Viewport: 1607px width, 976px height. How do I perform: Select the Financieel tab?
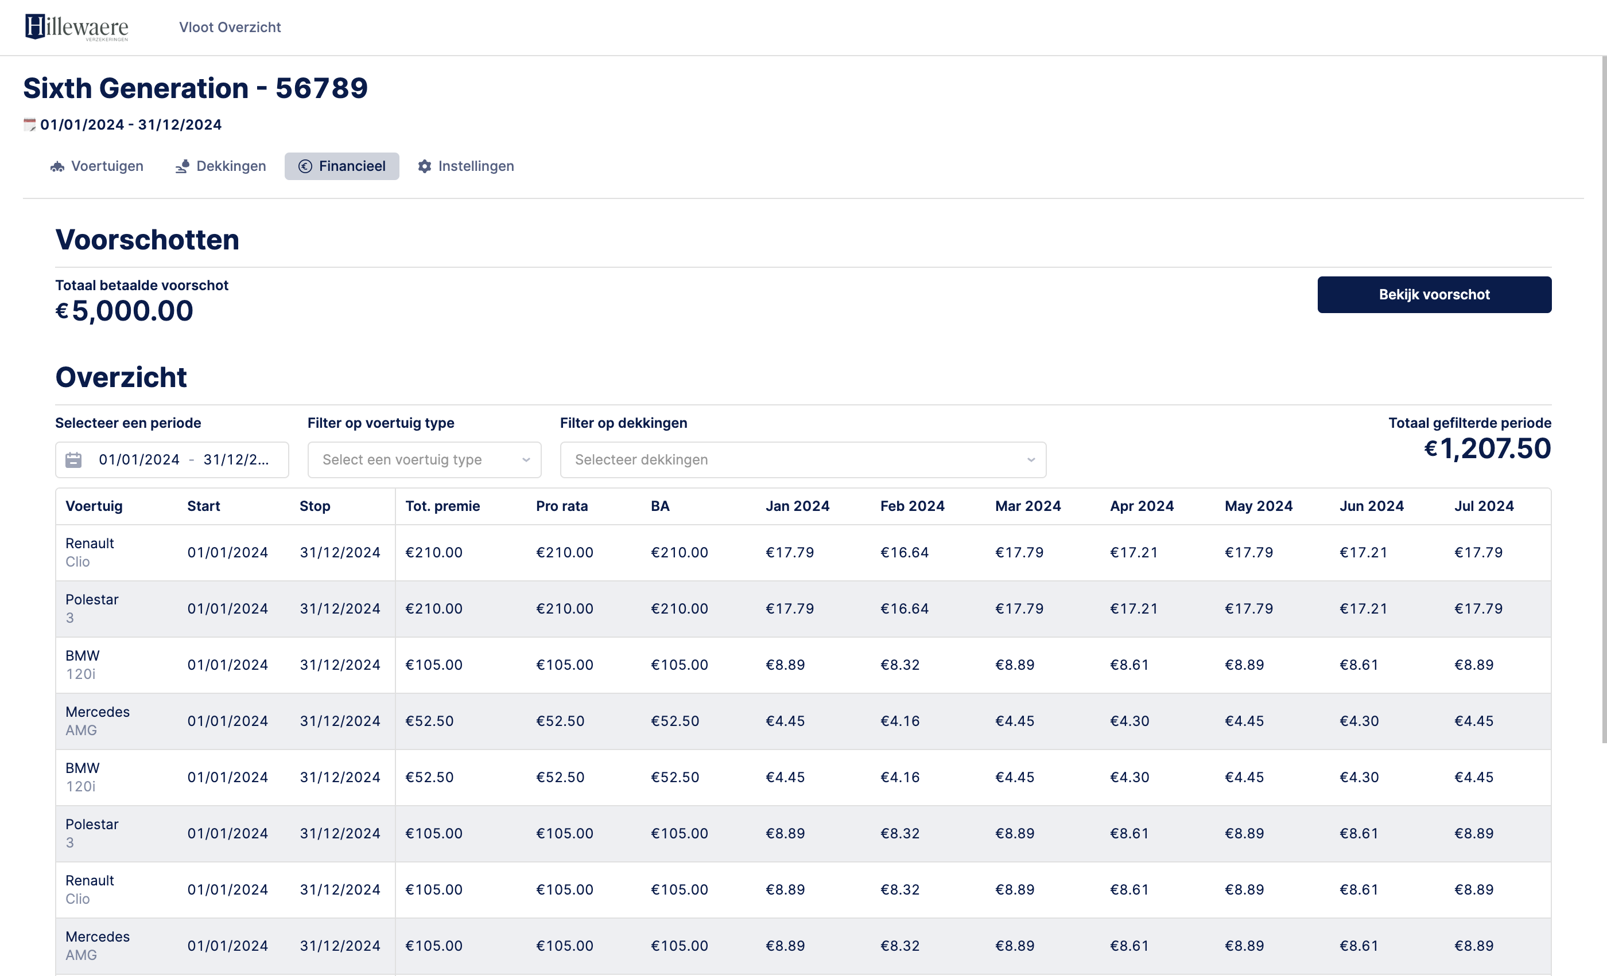point(341,166)
